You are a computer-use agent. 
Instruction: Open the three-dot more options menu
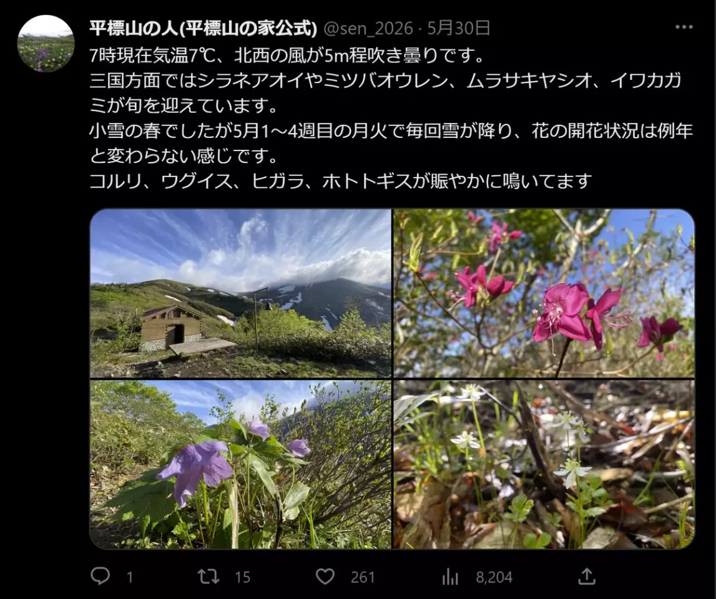click(x=684, y=27)
